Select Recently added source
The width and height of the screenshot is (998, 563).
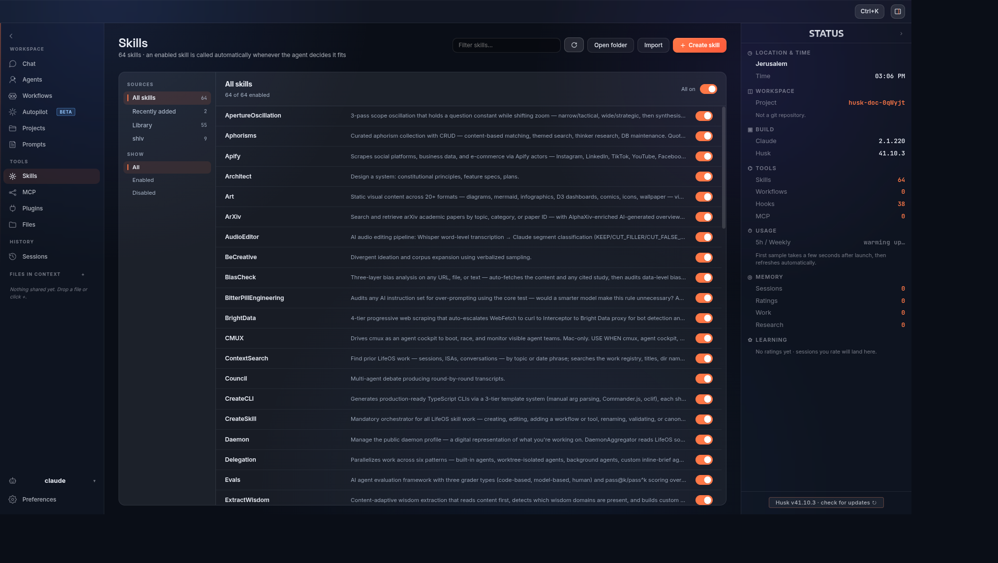[x=167, y=112]
